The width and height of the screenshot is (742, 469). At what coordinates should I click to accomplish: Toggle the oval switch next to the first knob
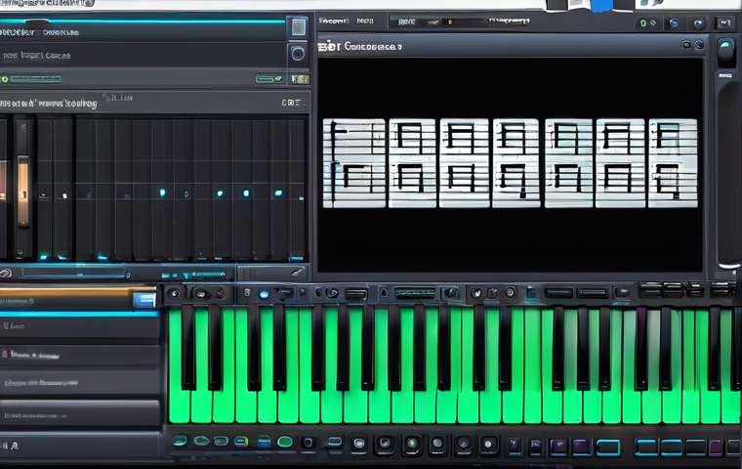(200, 294)
